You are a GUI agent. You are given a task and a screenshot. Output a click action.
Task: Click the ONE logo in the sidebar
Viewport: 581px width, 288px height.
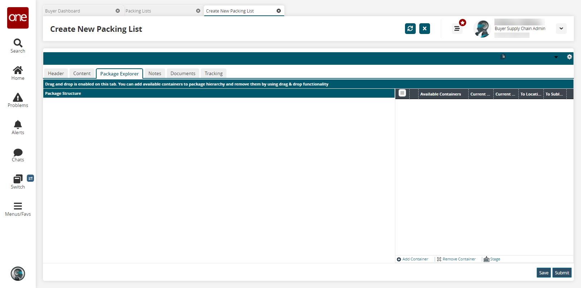click(x=18, y=18)
